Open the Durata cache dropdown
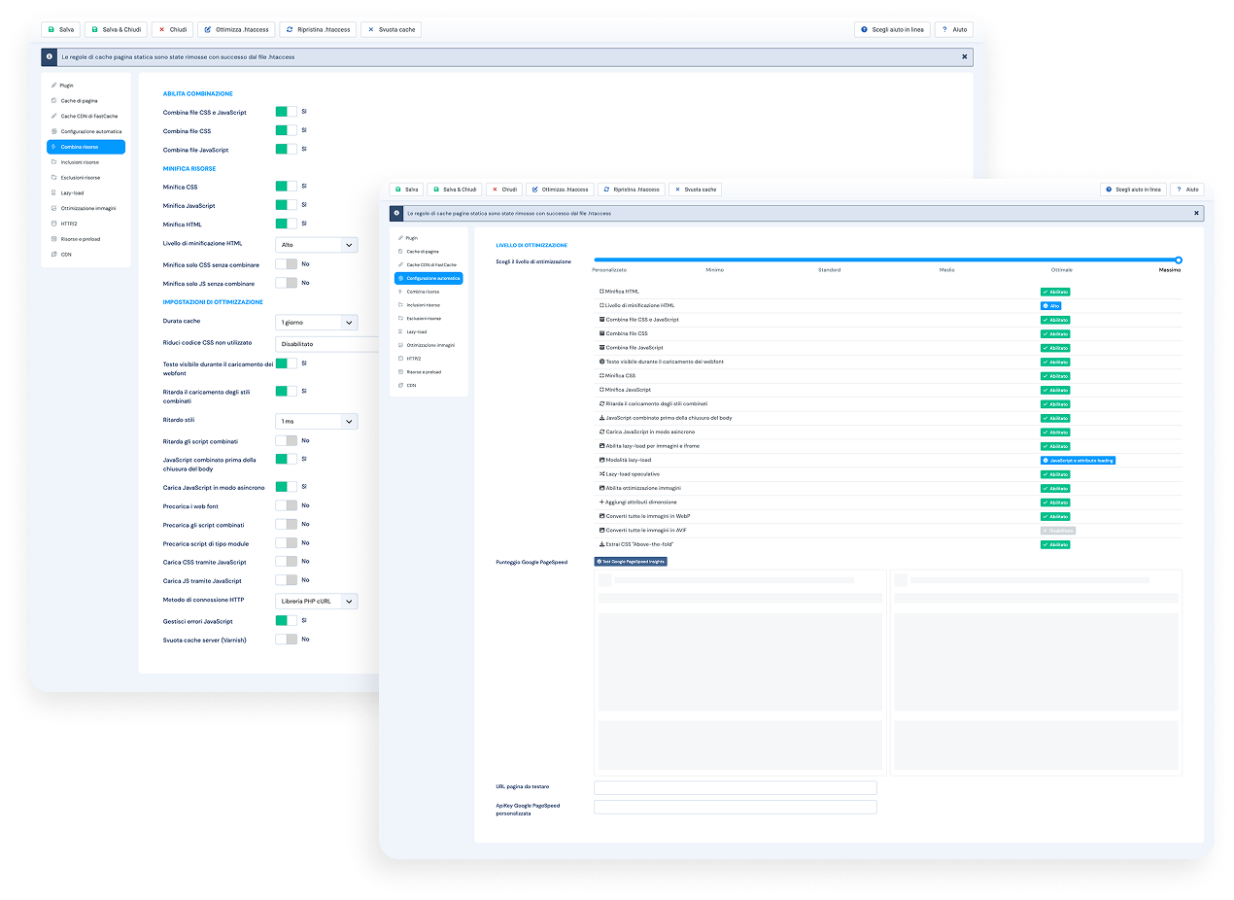The image size is (1234, 900). 316,322
